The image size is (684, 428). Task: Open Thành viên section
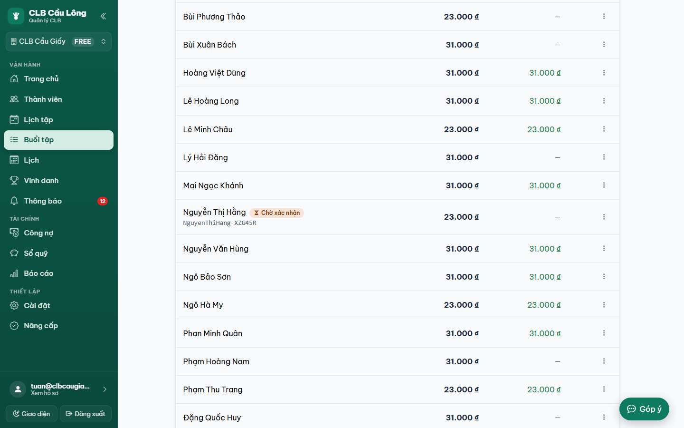[58, 99]
